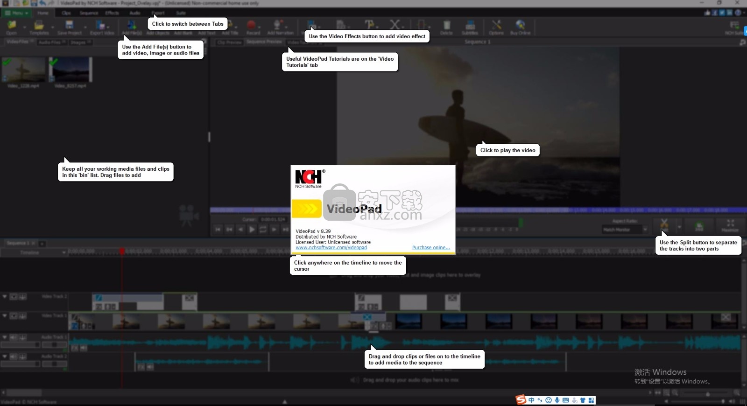This screenshot has width=747, height=406.
Task: Click the red Record button icon
Action: click(x=252, y=25)
